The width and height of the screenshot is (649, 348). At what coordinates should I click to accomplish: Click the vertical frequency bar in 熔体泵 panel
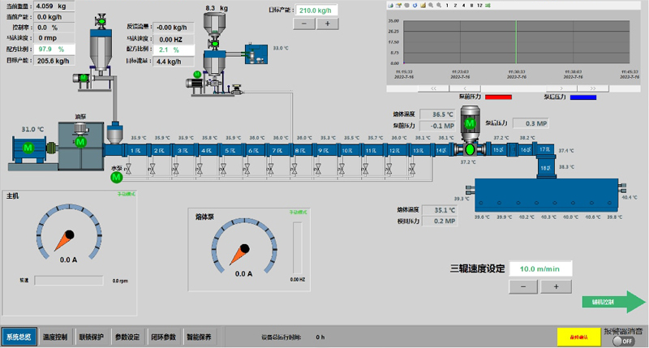point(298,248)
